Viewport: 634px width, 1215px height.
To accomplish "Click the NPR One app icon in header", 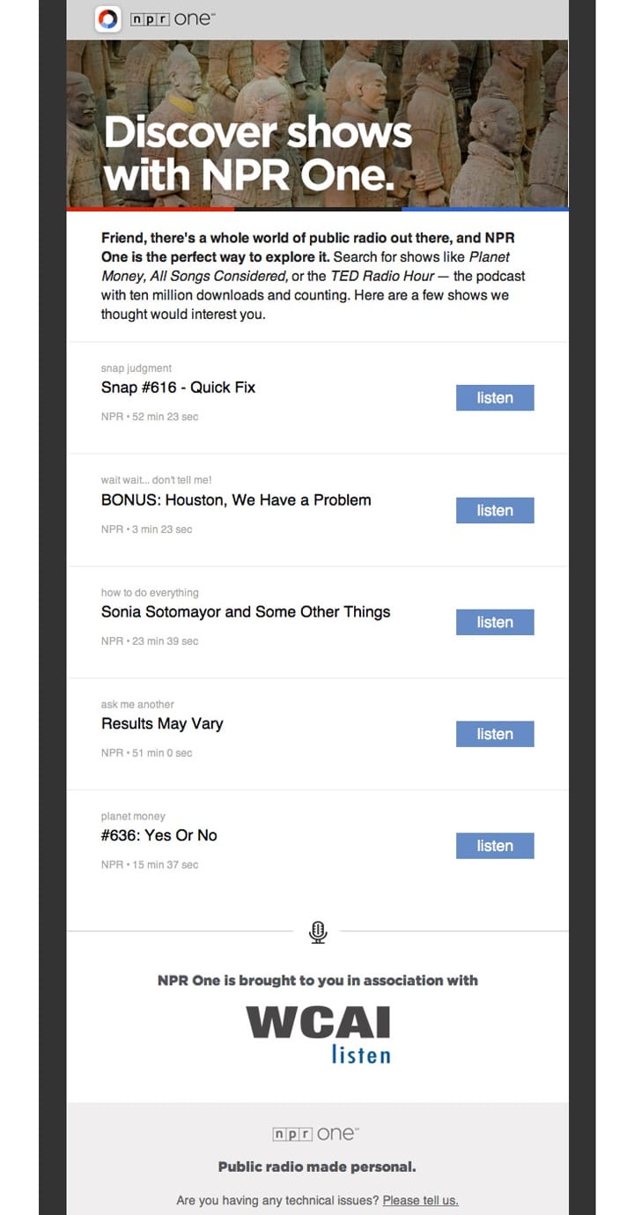I will (107, 19).
